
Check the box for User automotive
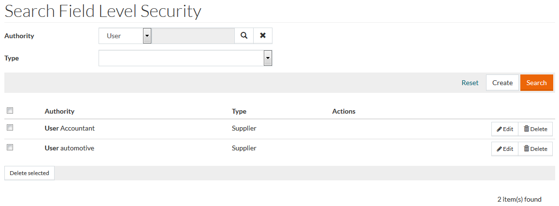(x=10, y=147)
